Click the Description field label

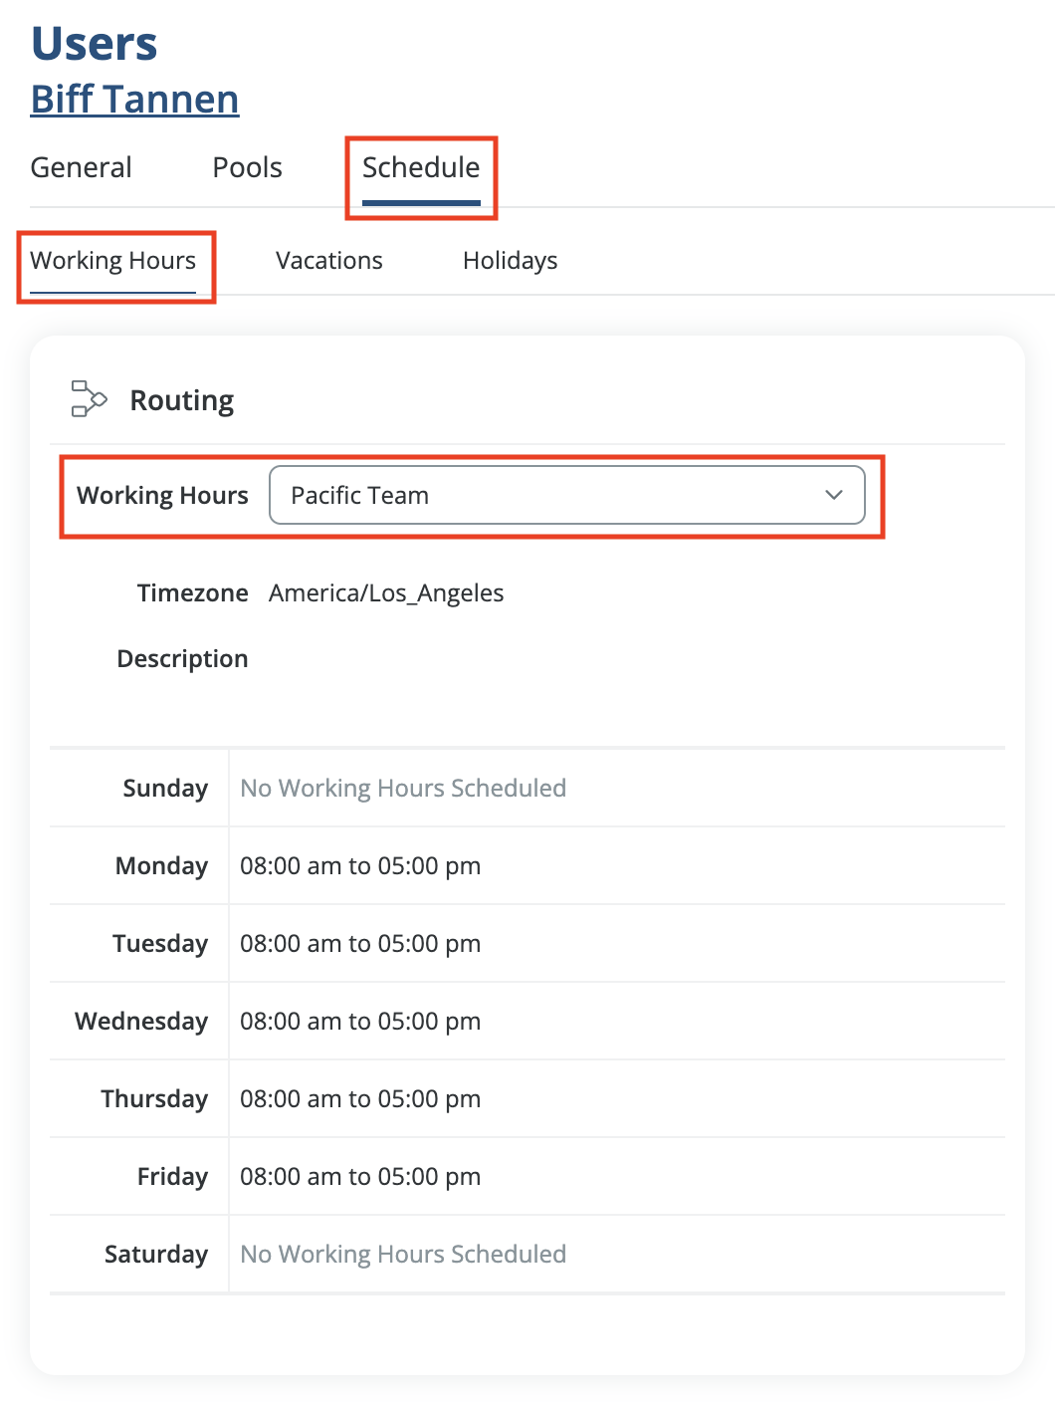coord(182,659)
